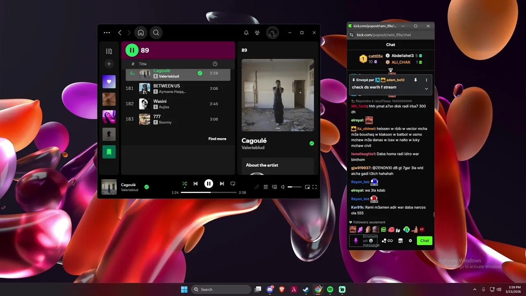The width and height of the screenshot is (526, 296).
Task: Open the What's New bell notifications
Action: tap(246, 32)
